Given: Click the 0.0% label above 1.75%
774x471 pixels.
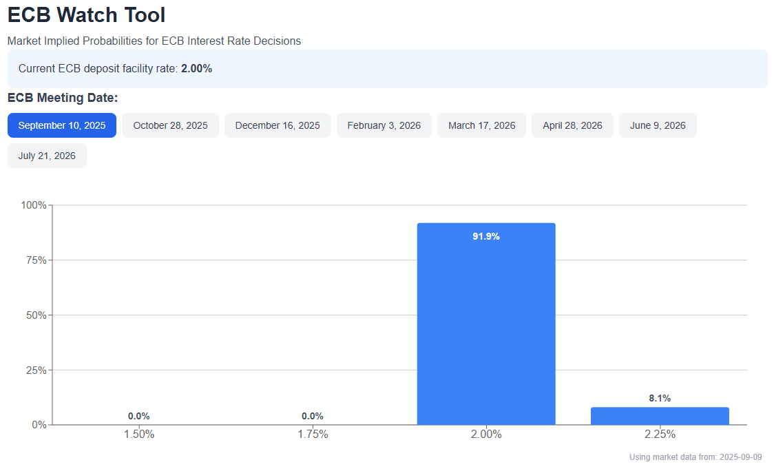Looking at the screenshot, I should [x=313, y=416].
